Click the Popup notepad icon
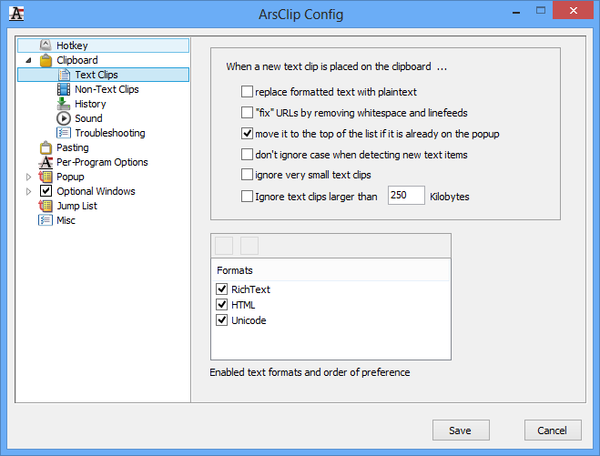 point(46,177)
